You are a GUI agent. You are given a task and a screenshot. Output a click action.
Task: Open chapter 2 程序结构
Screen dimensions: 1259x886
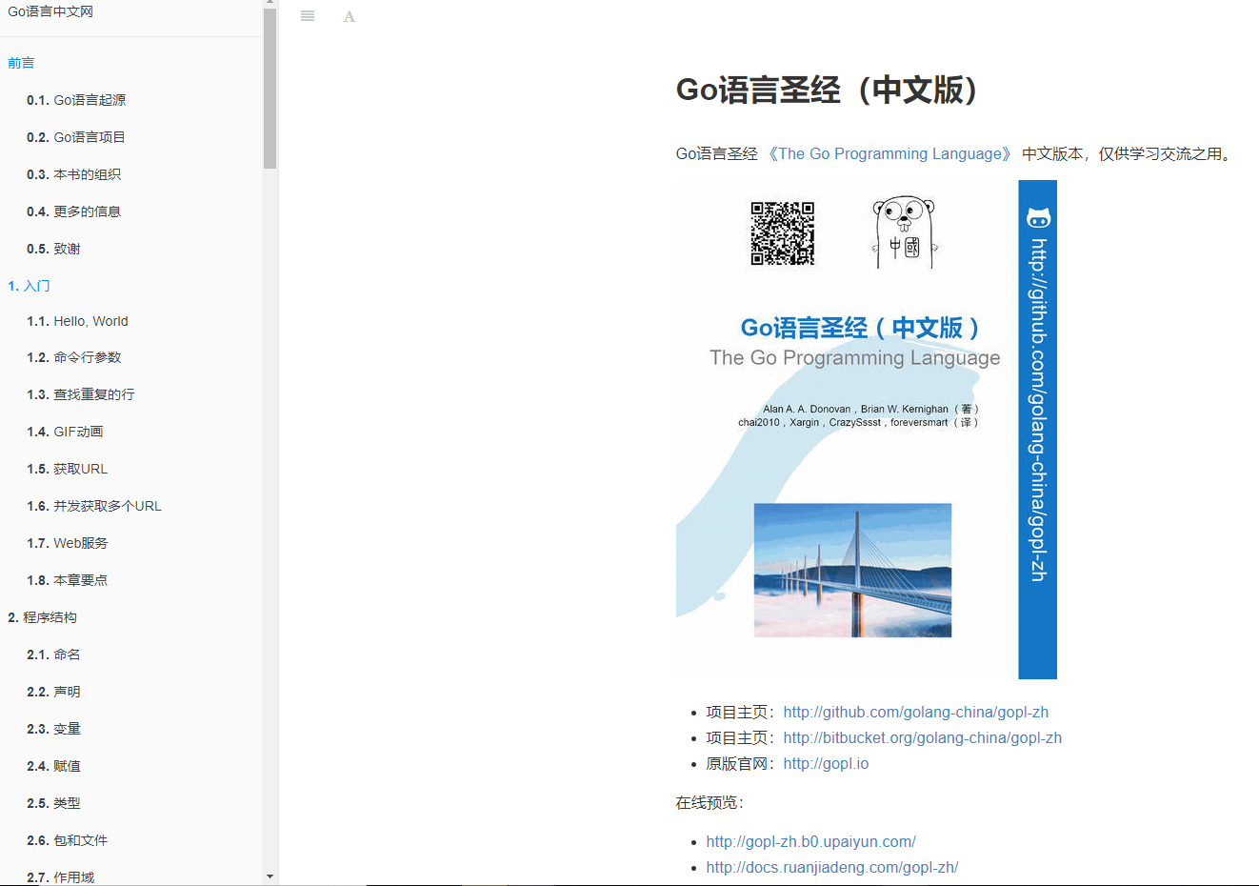(43, 617)
